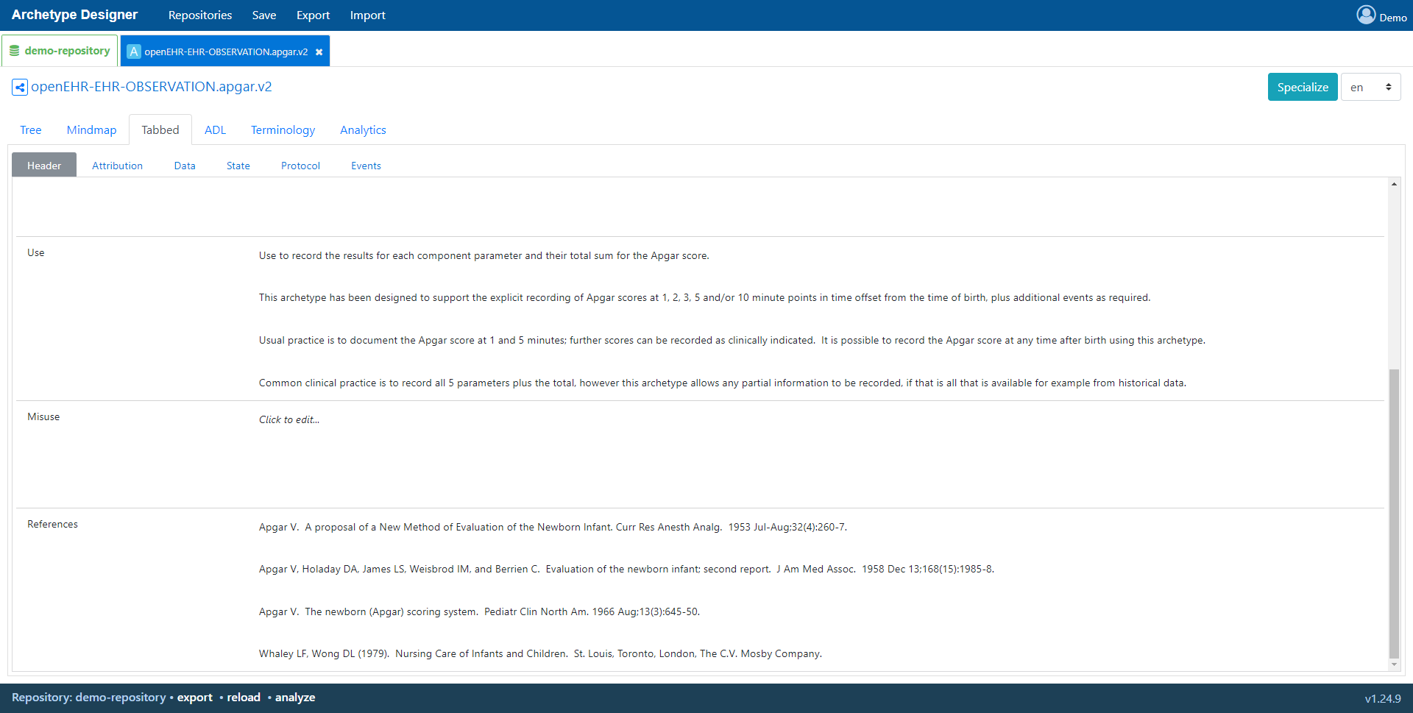Open the Repositories menu
The height and width of the screenshot is (713, 1413).
click(x=199, y=15)
